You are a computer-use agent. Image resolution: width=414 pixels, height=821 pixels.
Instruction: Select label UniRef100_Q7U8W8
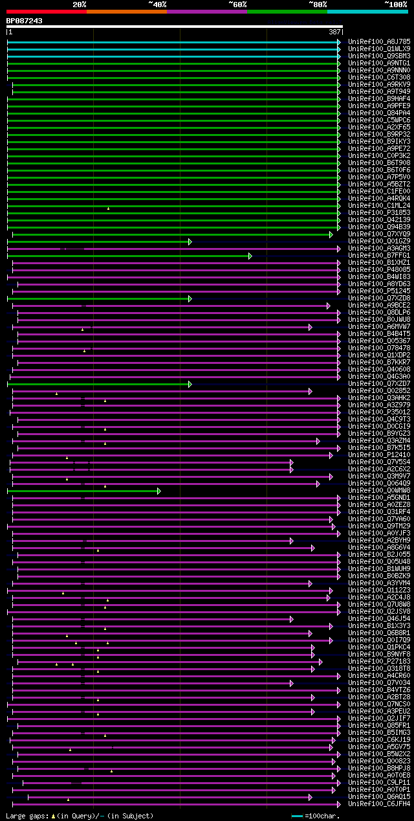379,604
